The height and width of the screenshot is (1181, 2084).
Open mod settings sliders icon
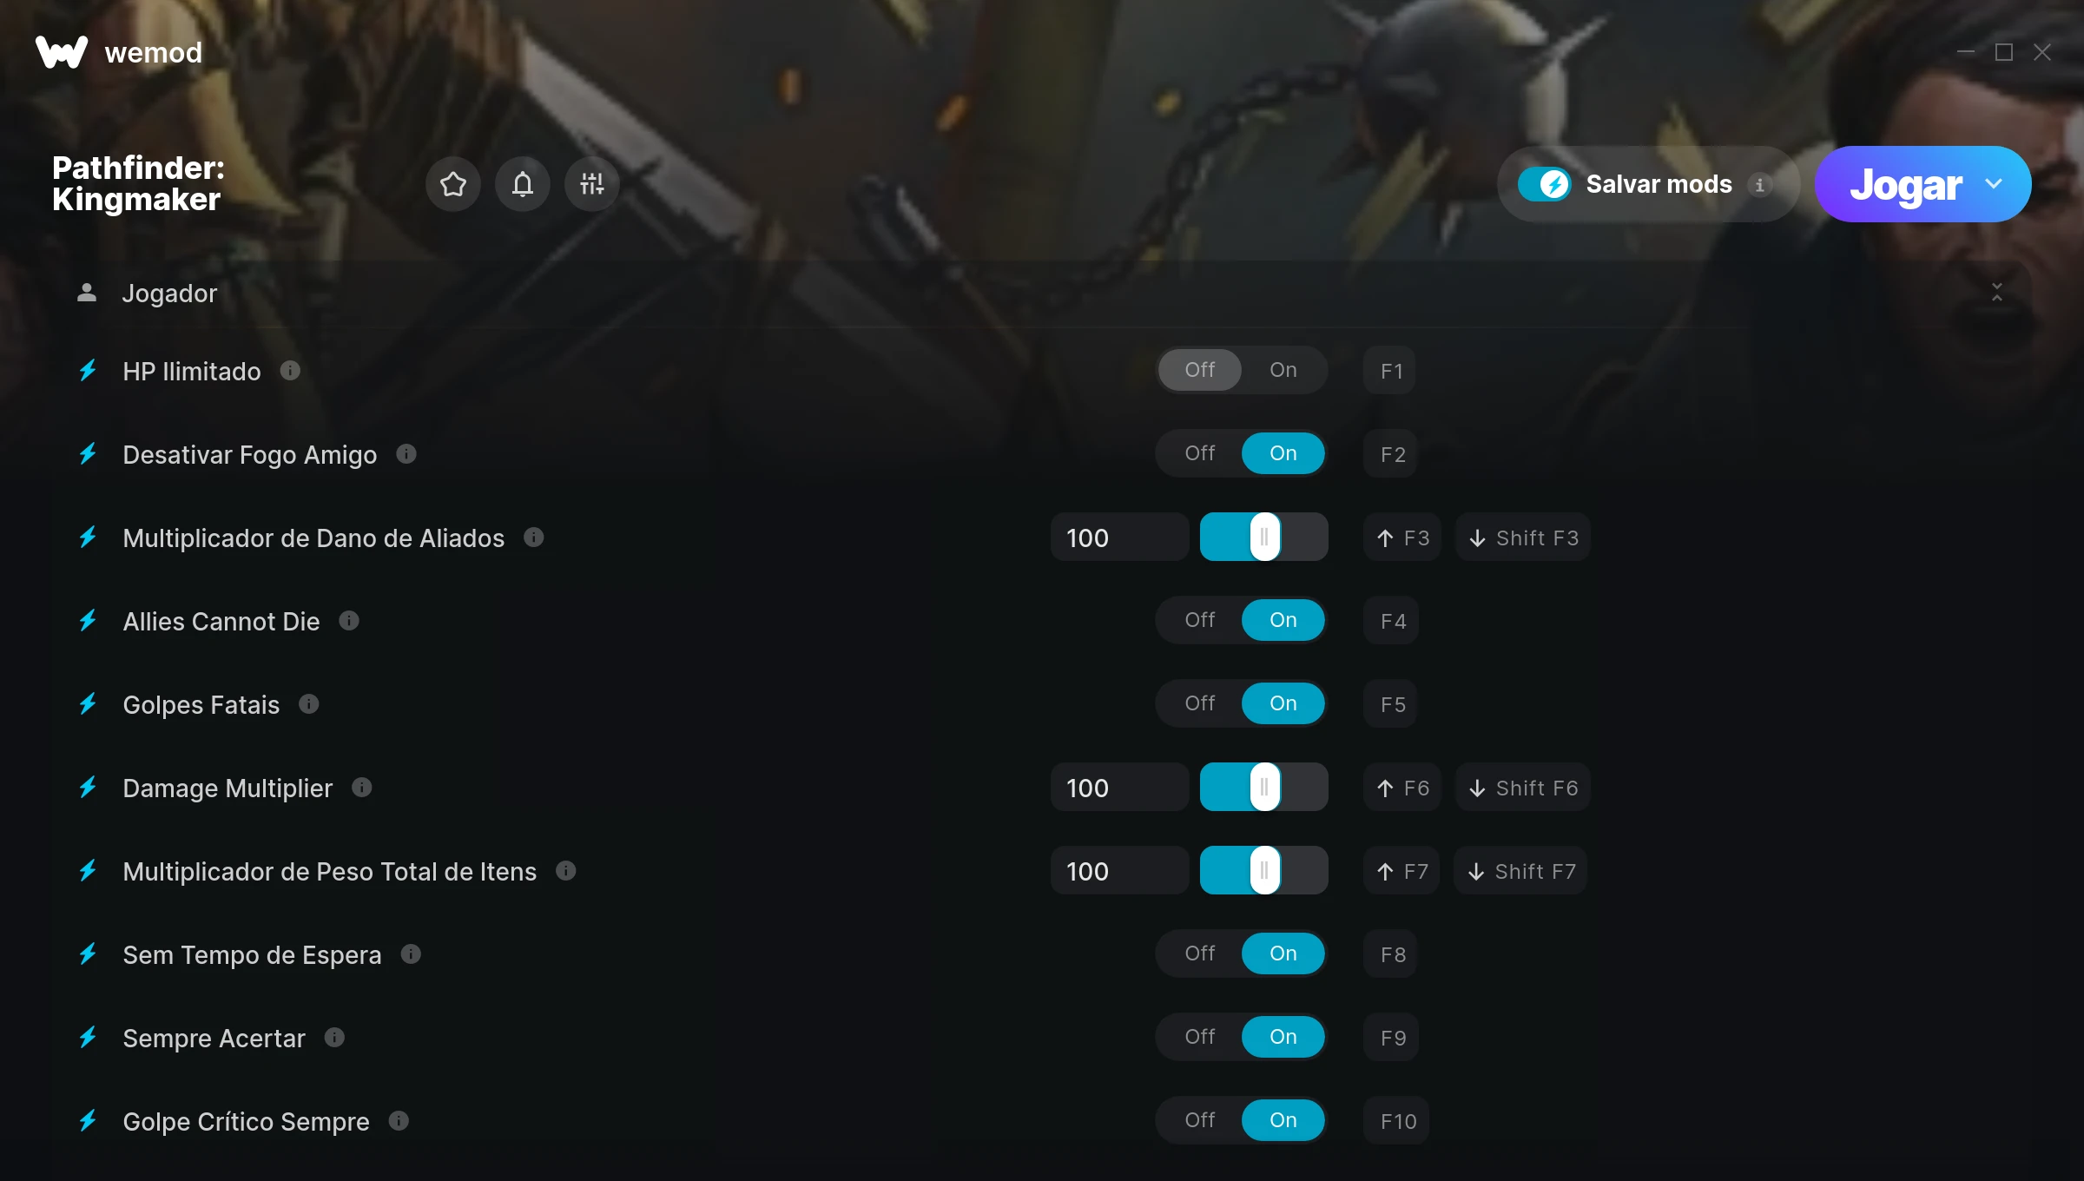[x=592, y=184]
